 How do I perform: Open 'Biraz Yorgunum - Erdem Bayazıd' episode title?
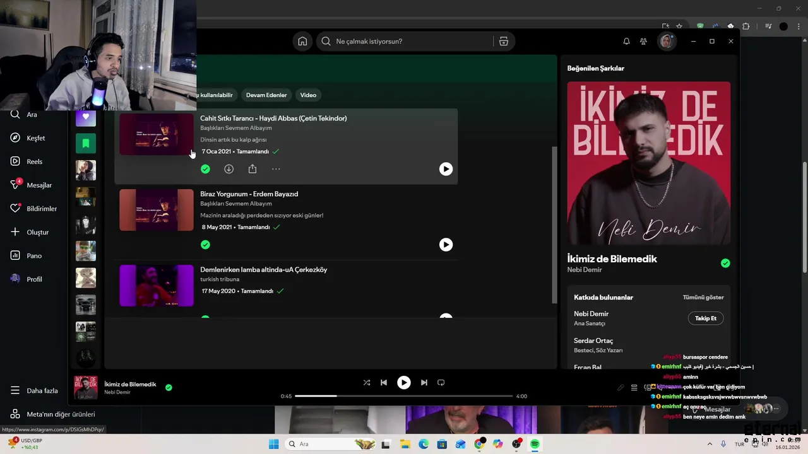click(249, 194)
